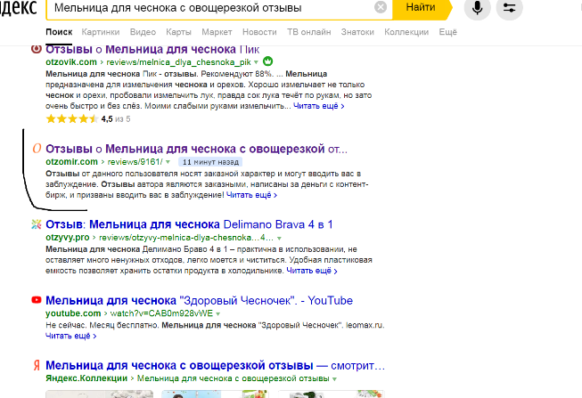Open otzovik favicon next to first result
582x398 pixels.
(x=36, y=49)
